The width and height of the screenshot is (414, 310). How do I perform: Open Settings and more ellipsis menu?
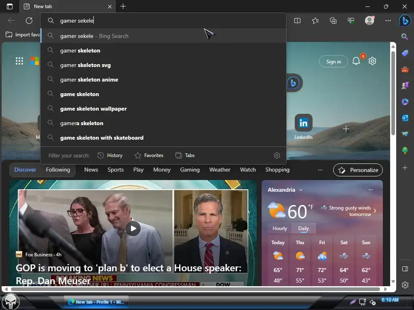[x=388, y=21]
